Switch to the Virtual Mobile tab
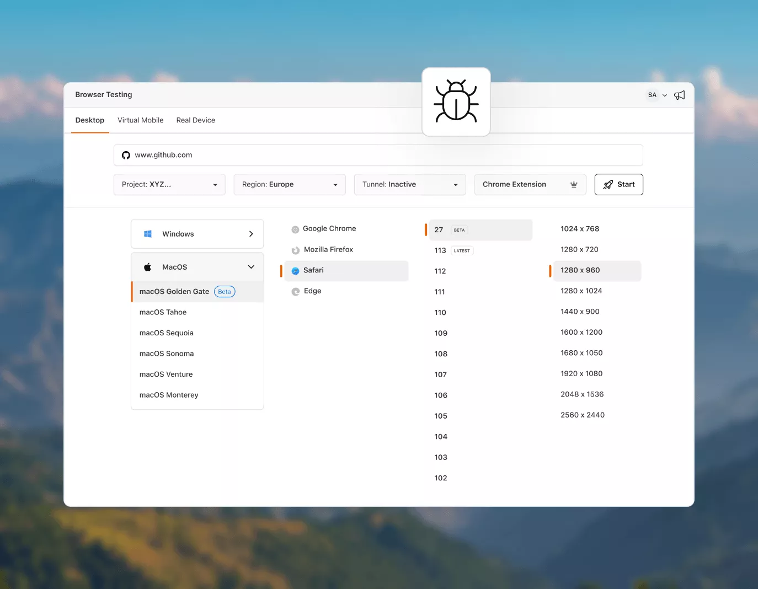 tap(141, 120)
